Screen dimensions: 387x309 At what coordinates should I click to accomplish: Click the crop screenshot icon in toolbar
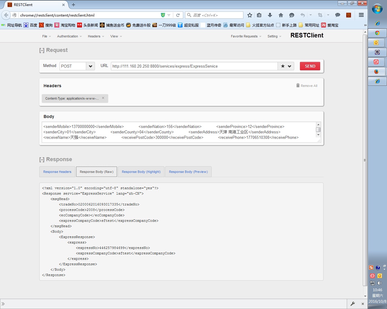320,15
